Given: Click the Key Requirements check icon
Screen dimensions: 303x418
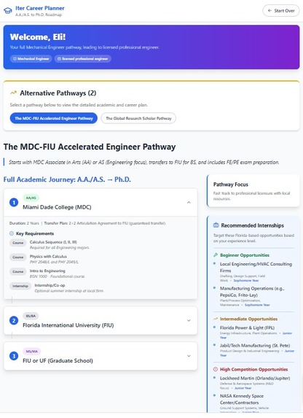Looking at the screenshot, I should 12,233.
